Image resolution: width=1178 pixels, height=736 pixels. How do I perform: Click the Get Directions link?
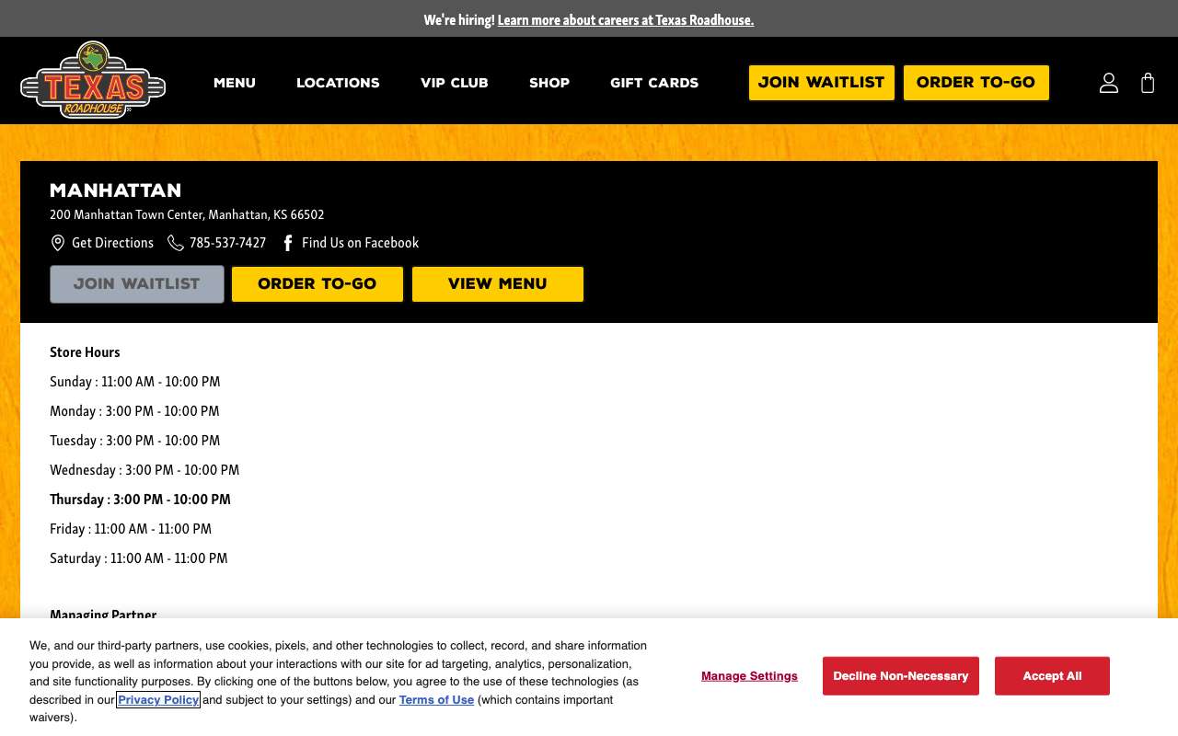[x=112, y=243]
